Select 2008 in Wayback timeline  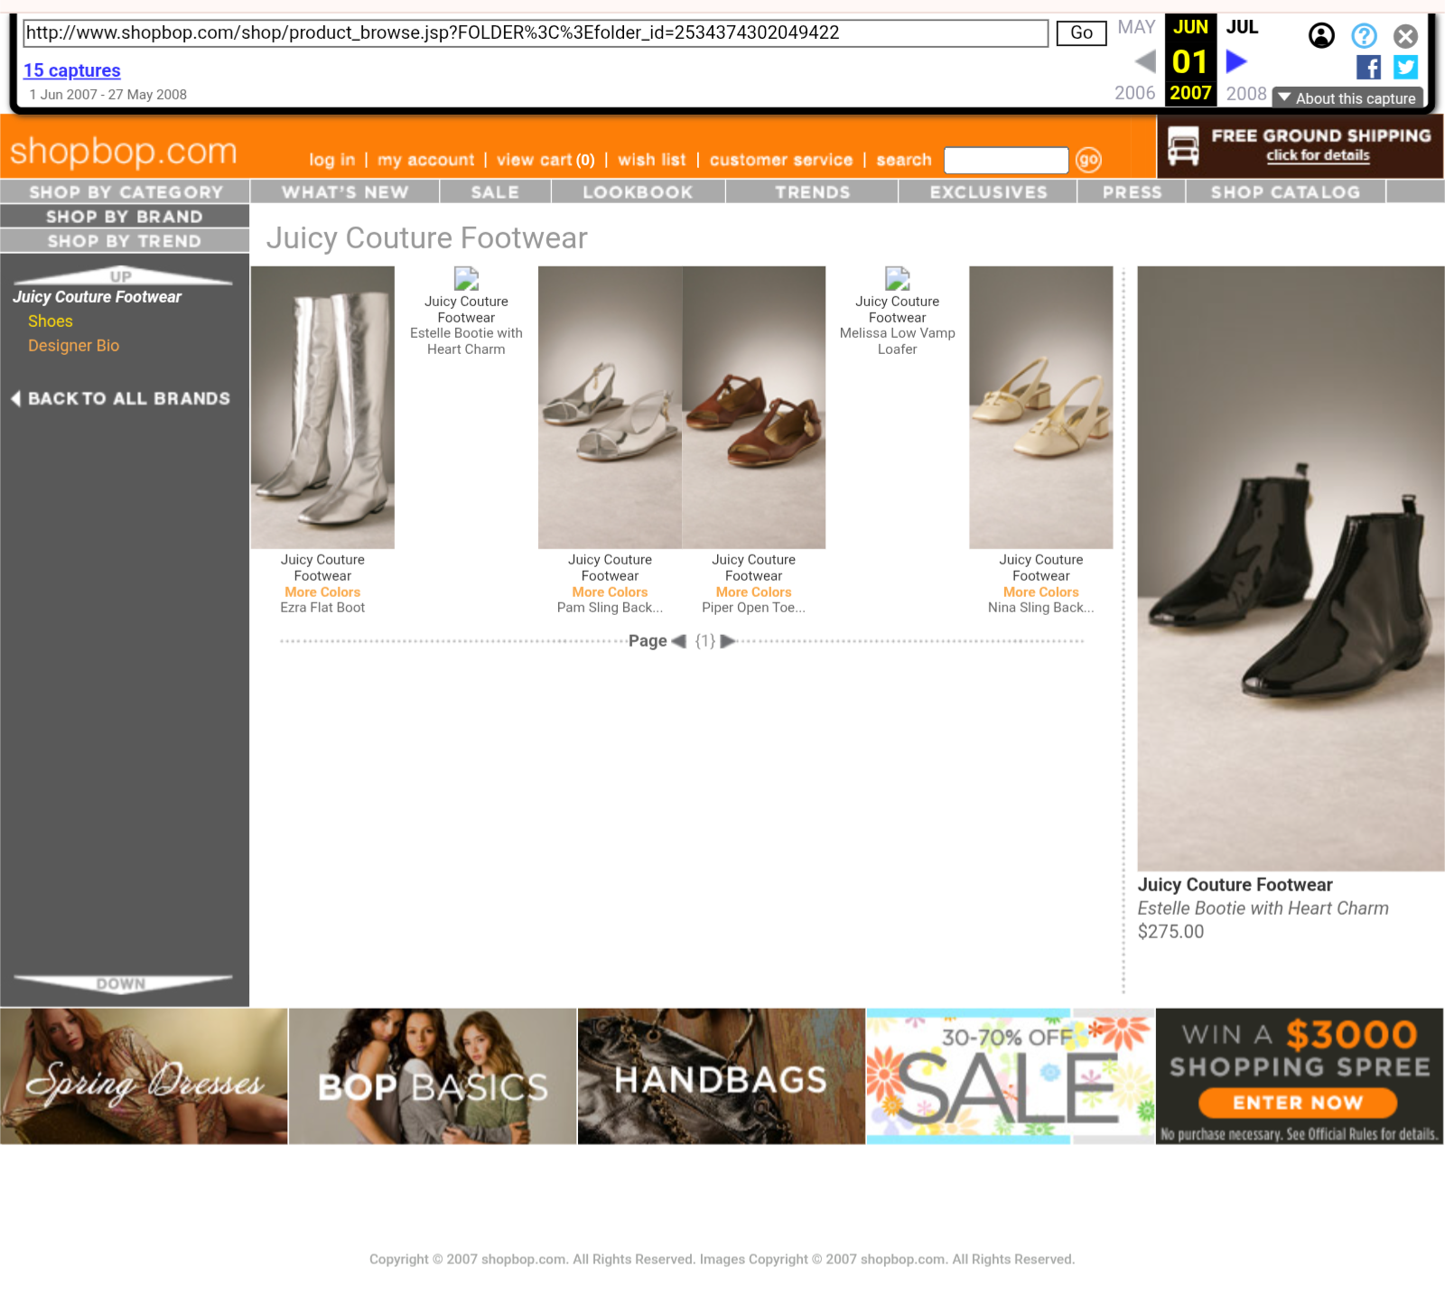pyautogui.click(x=1246, y=93)
